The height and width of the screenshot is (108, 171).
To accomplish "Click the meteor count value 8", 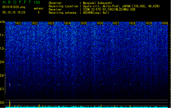I will pyautogui.click(x=39, y=12).
